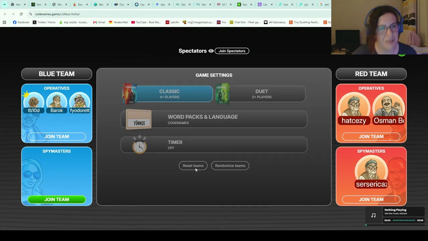The width and height of the screenshot is (428, 241).
Task: Click the GAME SETTINGS heading
Action: tap(214, 75)
